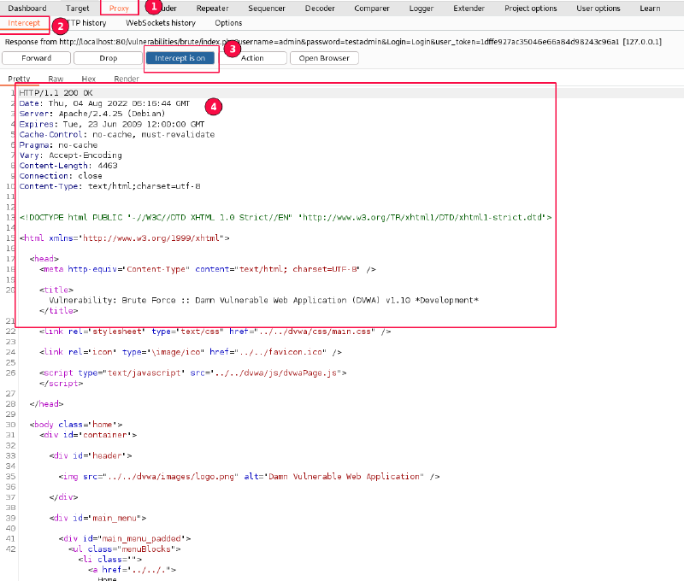The image size is (684, 581).
Task: Go to the Dashboard tab
Action: pos(27,9)
